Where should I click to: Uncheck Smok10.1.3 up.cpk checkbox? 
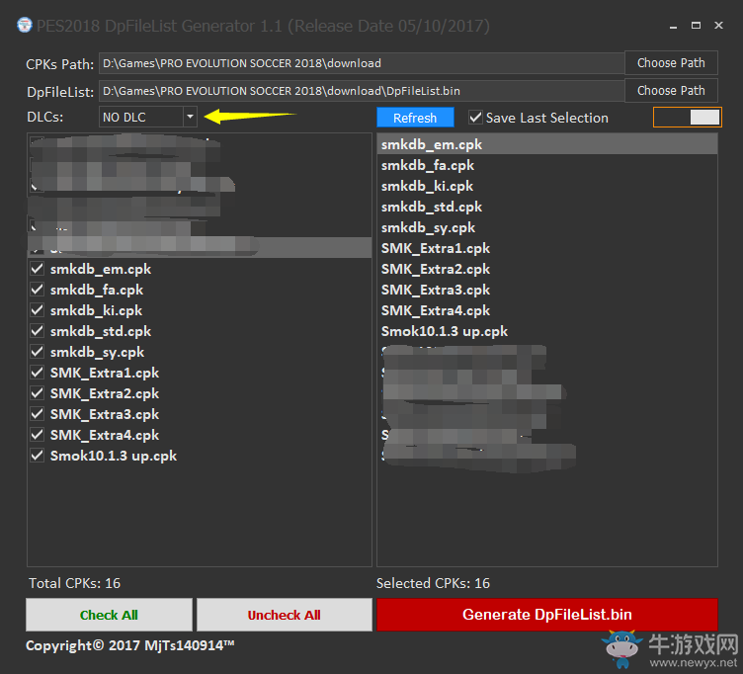[x=37, y=456]
